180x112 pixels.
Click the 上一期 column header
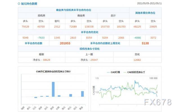tap(89, 54)
